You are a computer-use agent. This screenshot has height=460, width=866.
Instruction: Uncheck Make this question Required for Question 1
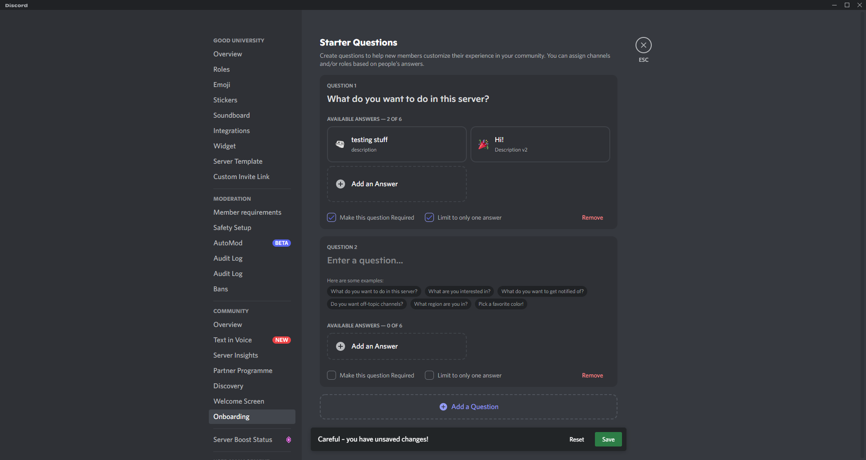pyautogui.click(x=331, y=217)
